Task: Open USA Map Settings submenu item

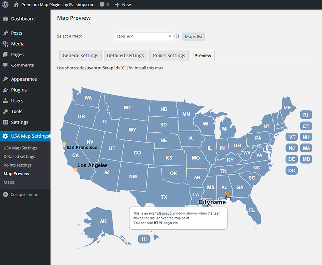Action: 20,148
